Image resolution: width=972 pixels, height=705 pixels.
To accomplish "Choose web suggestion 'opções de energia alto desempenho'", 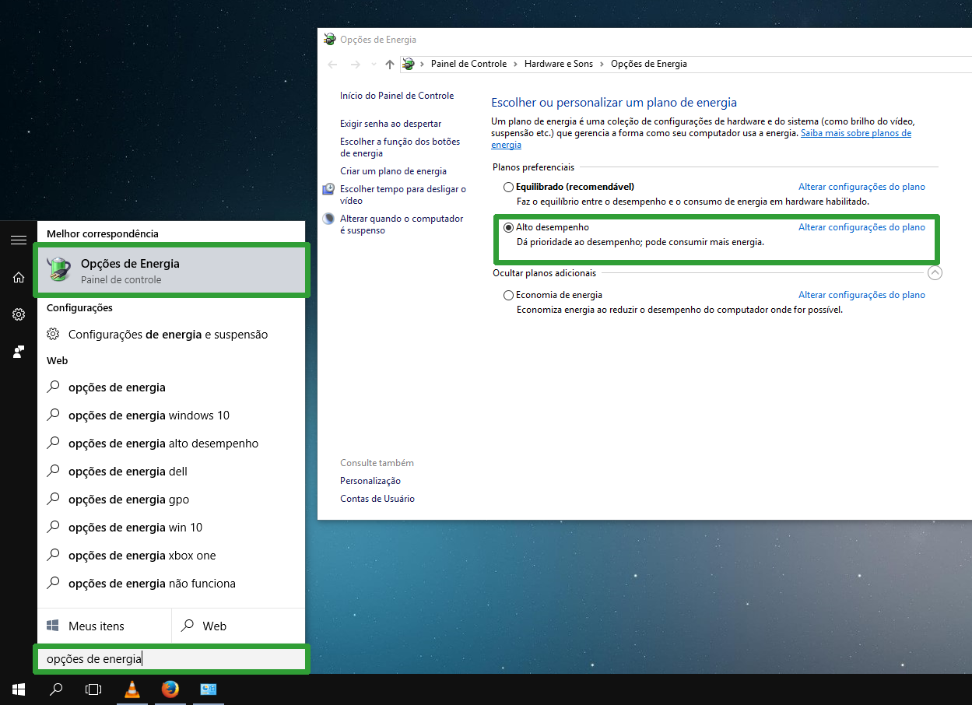I will click(171, 444).
